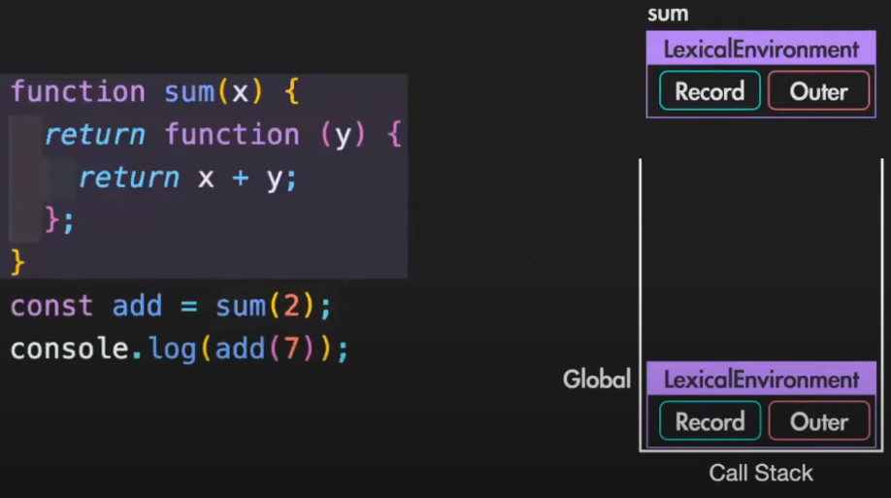Select the sum LexicalEnvironment header
This screenshot has width=891, height=498.
(761, 49)
